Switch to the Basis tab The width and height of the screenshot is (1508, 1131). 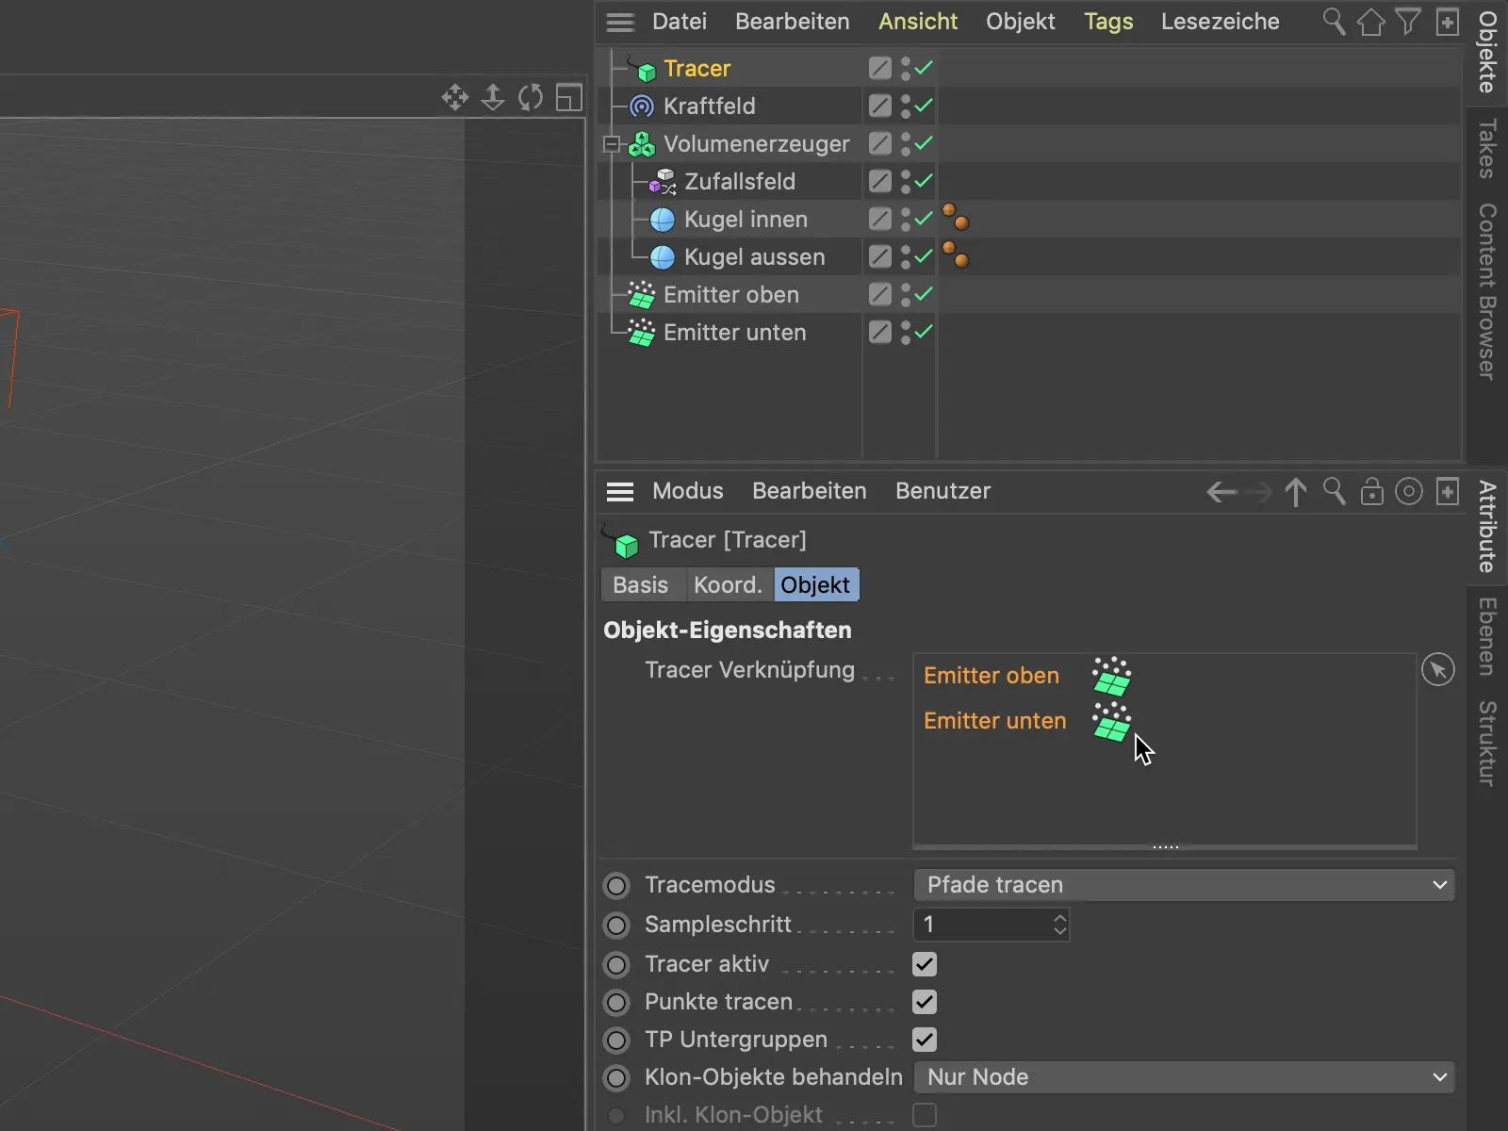click(x=641, y=585)
